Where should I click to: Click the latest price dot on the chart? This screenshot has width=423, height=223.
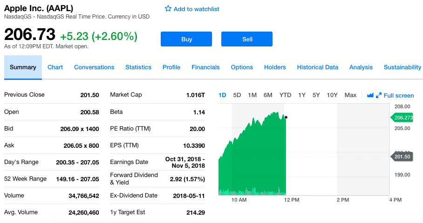point(286,117)
